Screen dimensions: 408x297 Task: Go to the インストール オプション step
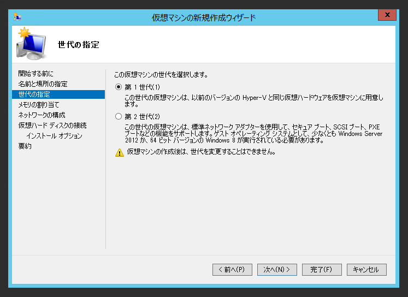pos(54,136)
